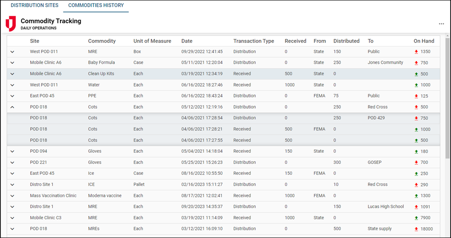Click green up arrow beside 1300
The height and width of the screenshot is (238, 451).
point(416,196)
